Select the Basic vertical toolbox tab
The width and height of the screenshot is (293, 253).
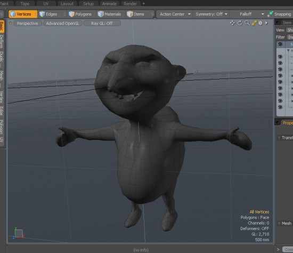click(2, 27)
